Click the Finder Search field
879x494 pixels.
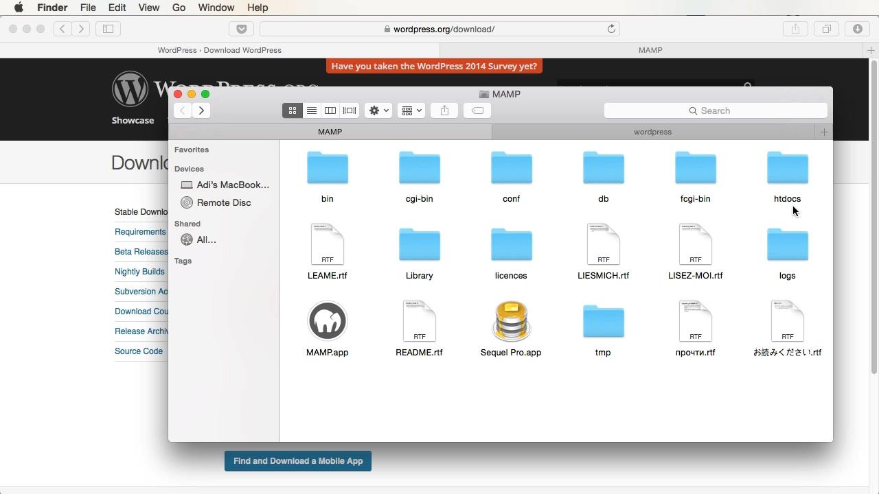click(716, 110)
